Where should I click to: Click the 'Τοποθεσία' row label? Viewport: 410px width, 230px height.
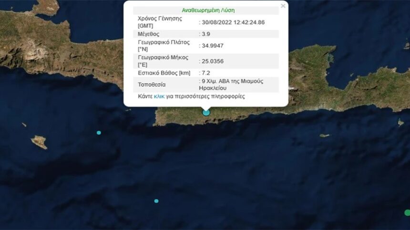pyautogui.click(x=152, y=85)
